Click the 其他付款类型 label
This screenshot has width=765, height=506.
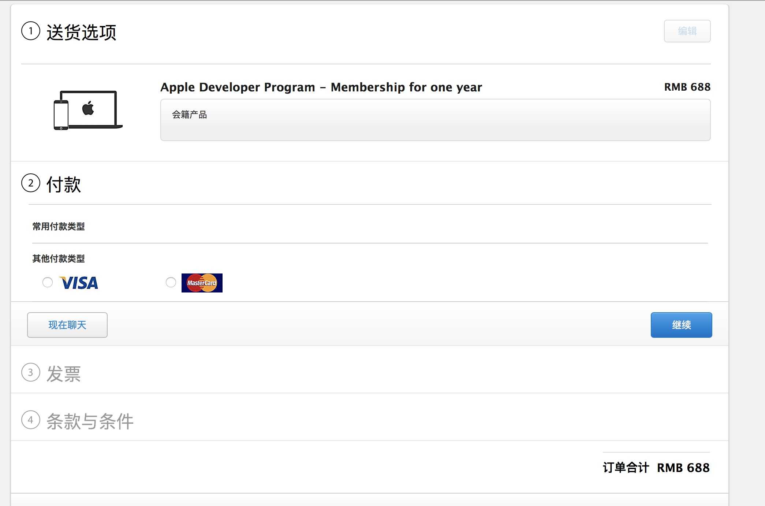pyautogui.click(x=59, y=259)
